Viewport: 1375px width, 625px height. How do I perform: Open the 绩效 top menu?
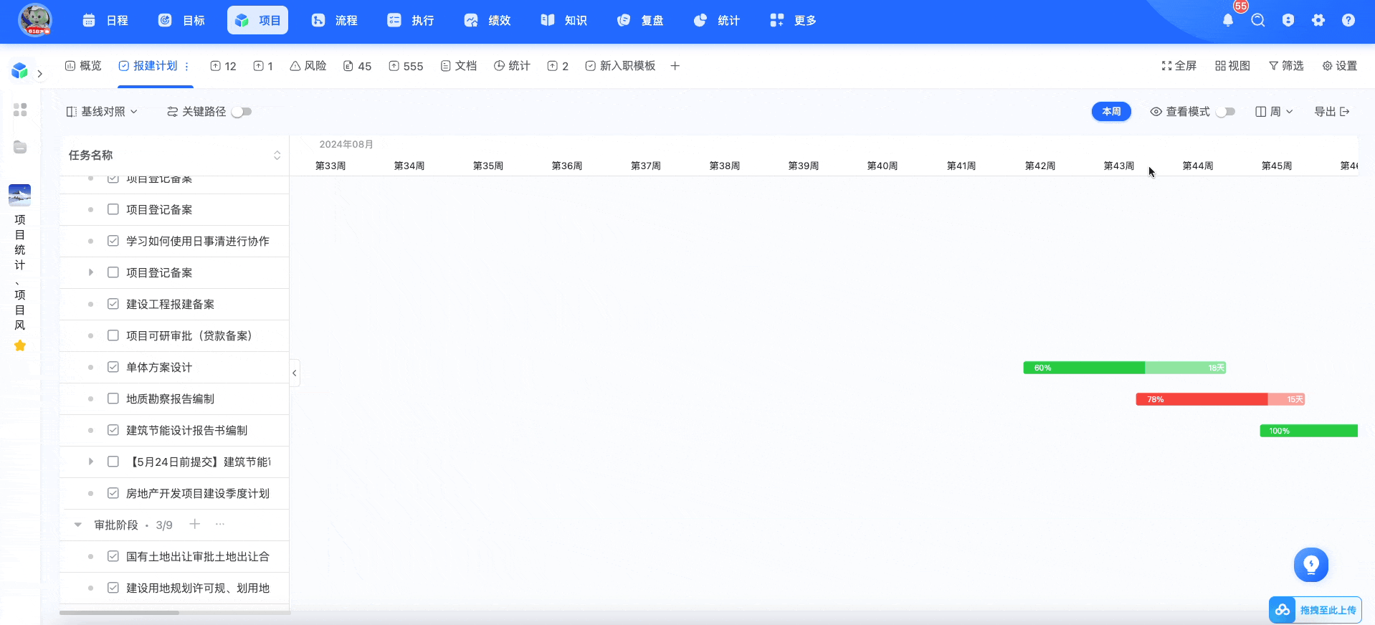tap(488, 20)
